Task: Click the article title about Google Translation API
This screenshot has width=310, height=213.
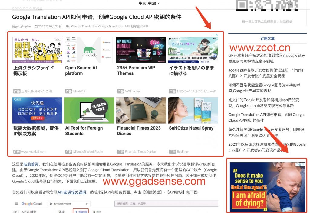Action: [x=97, y=17]
